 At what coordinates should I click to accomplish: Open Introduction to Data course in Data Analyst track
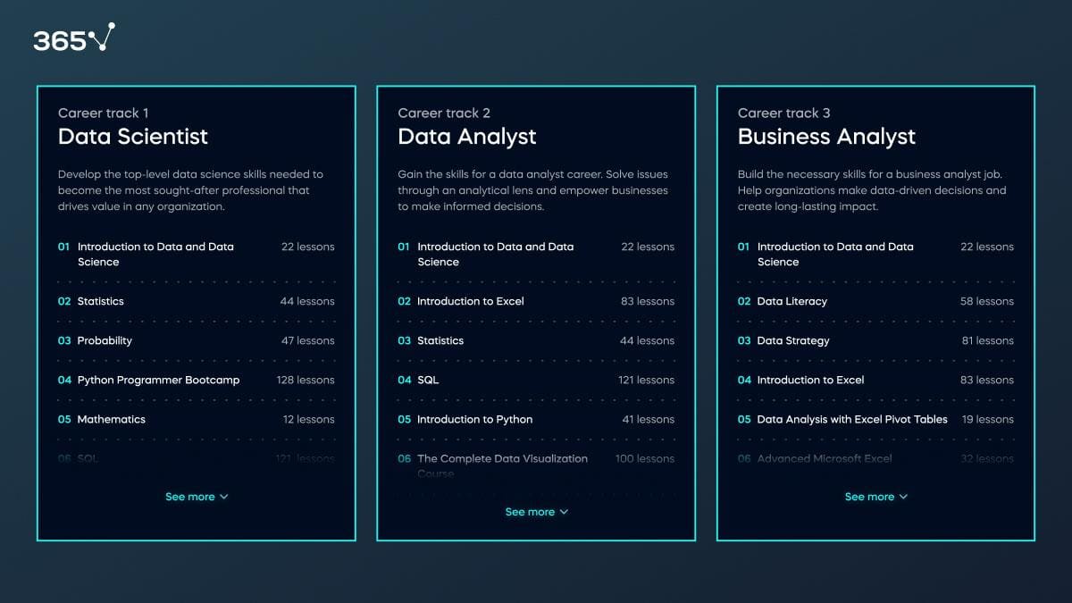point(496,254)
